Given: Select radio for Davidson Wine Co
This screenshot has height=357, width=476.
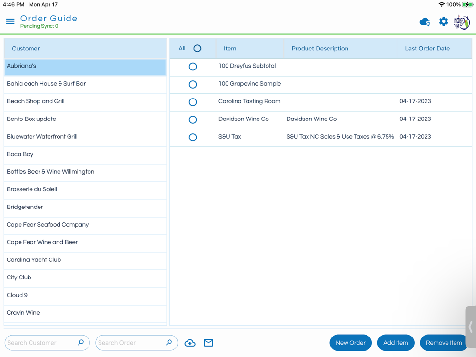Looking at the screenshot, I should click(193, 119).
